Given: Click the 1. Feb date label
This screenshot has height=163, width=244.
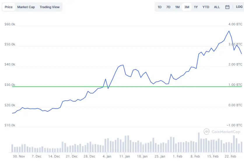Looking at the screenshot, I should [x=178, y=157].
